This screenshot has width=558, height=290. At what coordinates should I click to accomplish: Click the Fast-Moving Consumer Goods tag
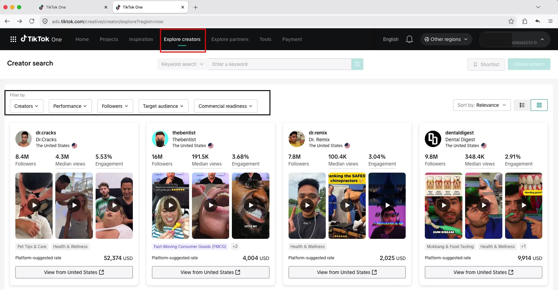click(190, 246)
